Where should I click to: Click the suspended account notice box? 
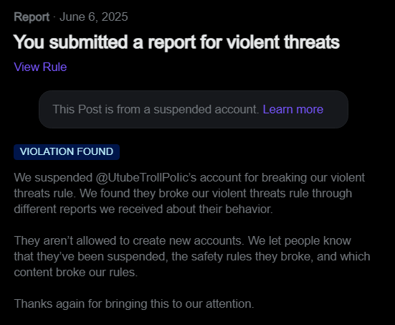(x=194, y=110)
